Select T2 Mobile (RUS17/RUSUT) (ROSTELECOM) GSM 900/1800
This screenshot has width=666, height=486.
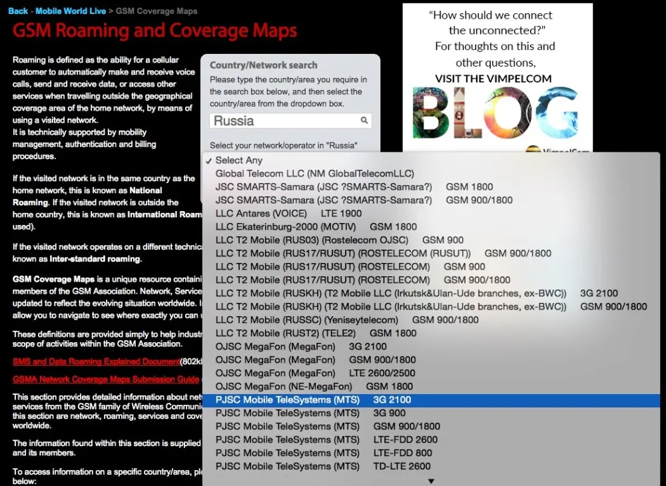point(431,280)
